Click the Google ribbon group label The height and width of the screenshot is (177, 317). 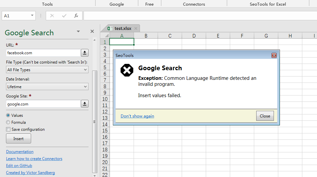pyautogui.click(x=117, y=4)
